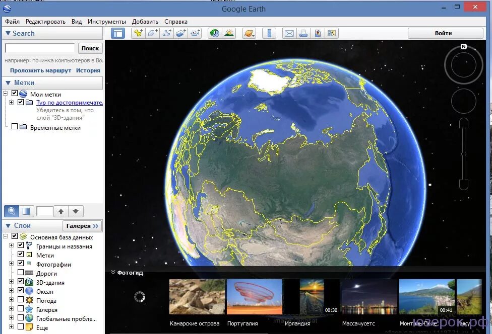Click the Google Earth title bar icon

click(7, 9)
